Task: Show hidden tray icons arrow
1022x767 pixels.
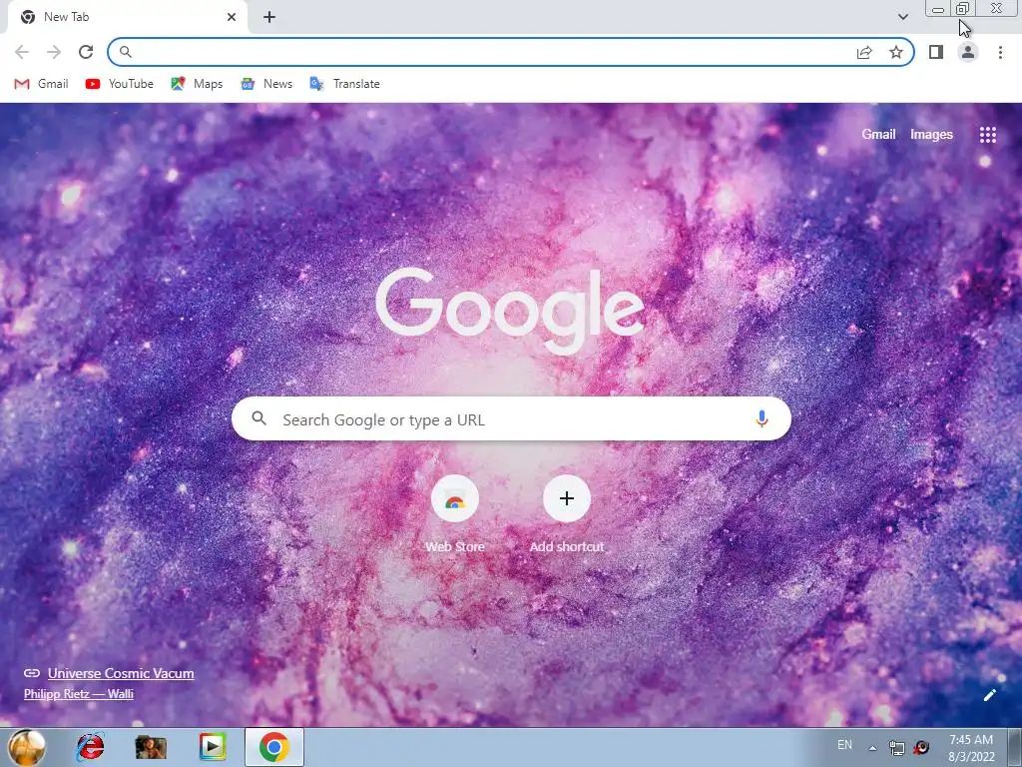Action: click(x=872, y=748)
